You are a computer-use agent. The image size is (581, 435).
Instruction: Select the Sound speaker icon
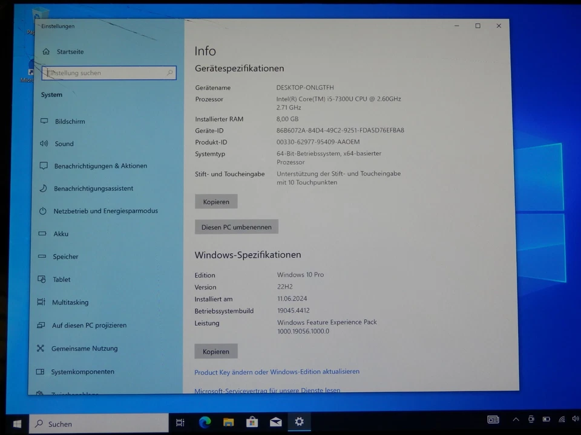click(x=44, y=144)
